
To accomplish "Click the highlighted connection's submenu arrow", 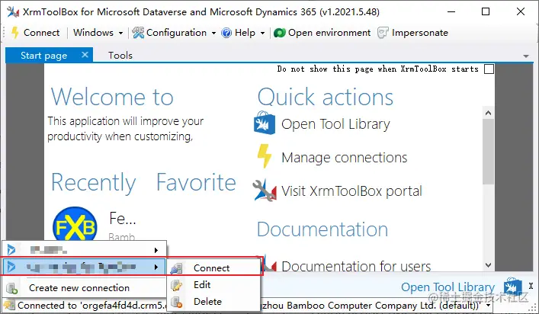I will (156, 267).
